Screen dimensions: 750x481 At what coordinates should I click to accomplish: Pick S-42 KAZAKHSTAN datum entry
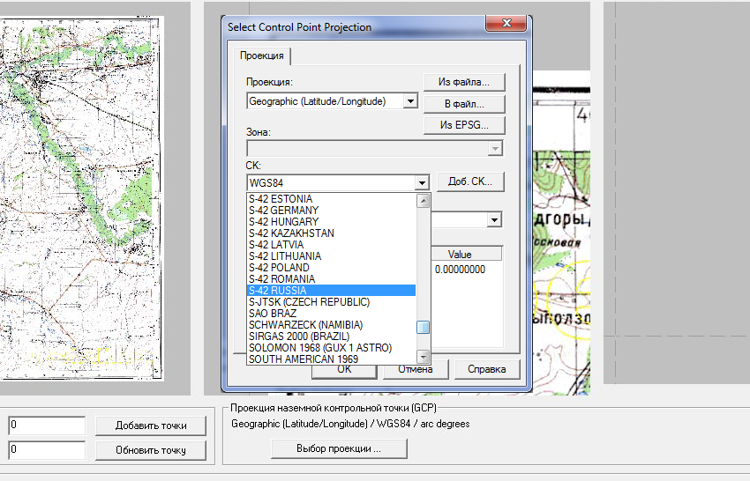click(x=331, y=233)
